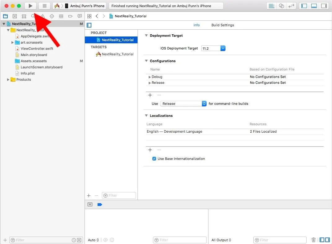Open the Source Control navigator icon
332x244 pixels.
pyautogui.click(x=15, y=16)
